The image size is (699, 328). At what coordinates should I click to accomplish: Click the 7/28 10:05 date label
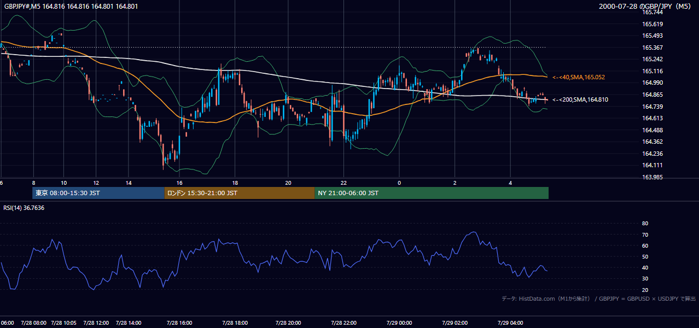63,323
